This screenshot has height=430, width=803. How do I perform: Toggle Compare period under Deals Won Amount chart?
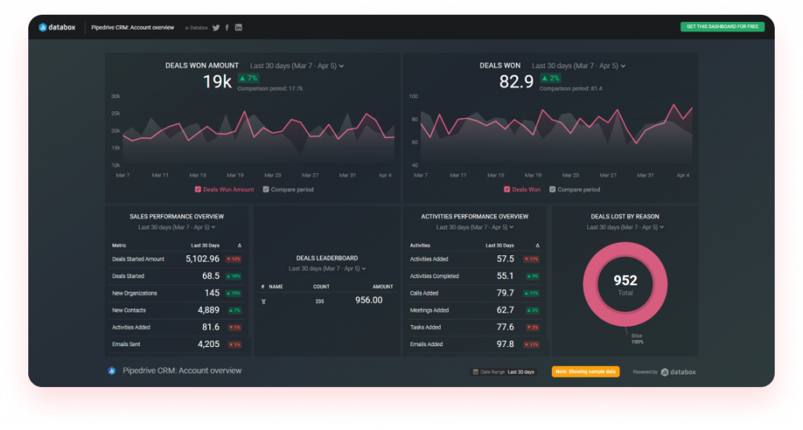point(266,190)
